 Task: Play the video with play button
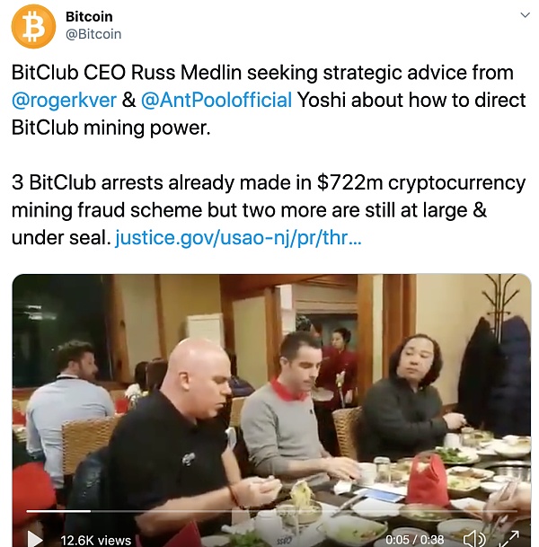[34, 538]
